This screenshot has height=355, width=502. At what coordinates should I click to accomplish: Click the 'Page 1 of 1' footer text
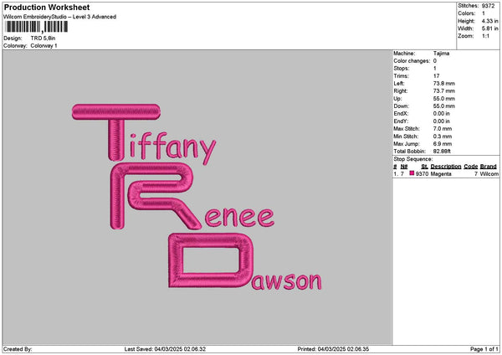point(484,349)
